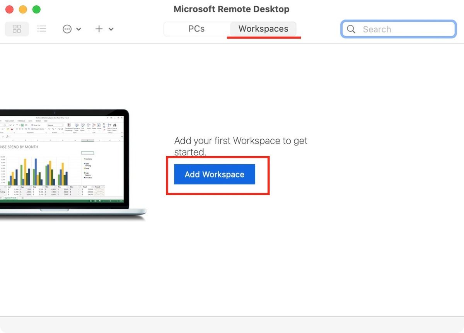Open the ellipsis more options menu

click(x=67, y=29)
